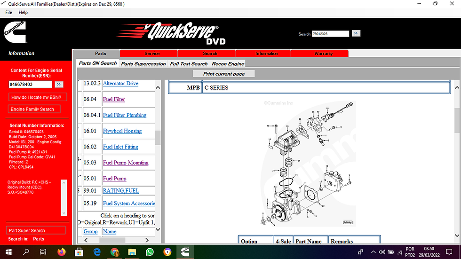Screen dimensions: 461x259
Task: Select Parts Supercession sub-tab
Action: 143,64
